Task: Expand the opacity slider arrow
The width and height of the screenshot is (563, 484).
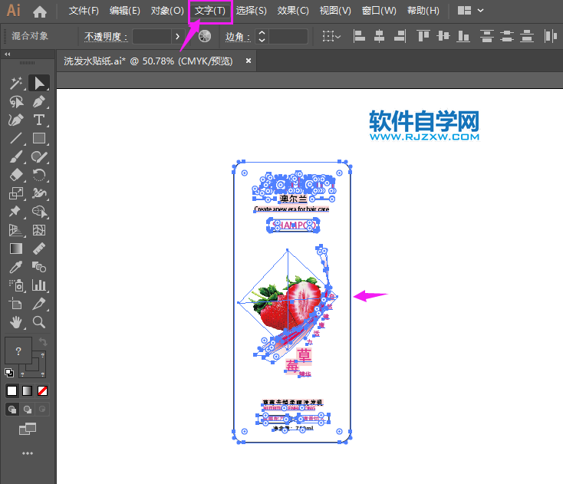Action: [177, 36]
